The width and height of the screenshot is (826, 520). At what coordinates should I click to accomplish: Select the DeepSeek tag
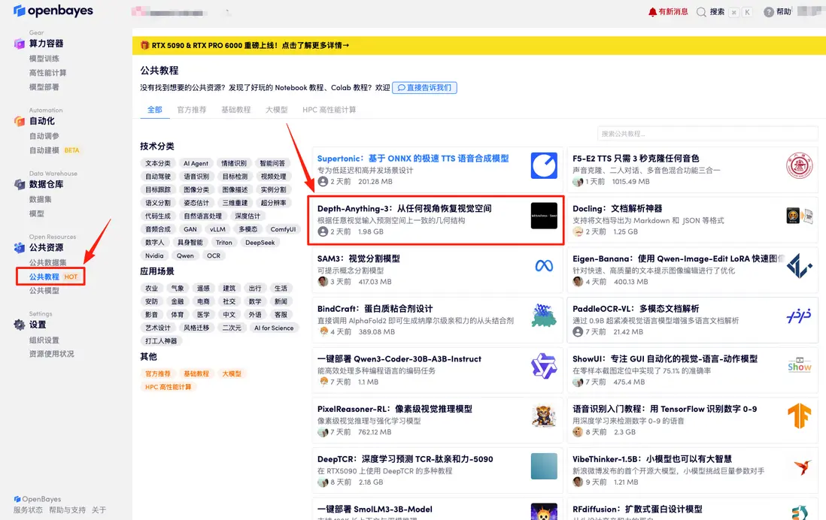pos(260,243)
